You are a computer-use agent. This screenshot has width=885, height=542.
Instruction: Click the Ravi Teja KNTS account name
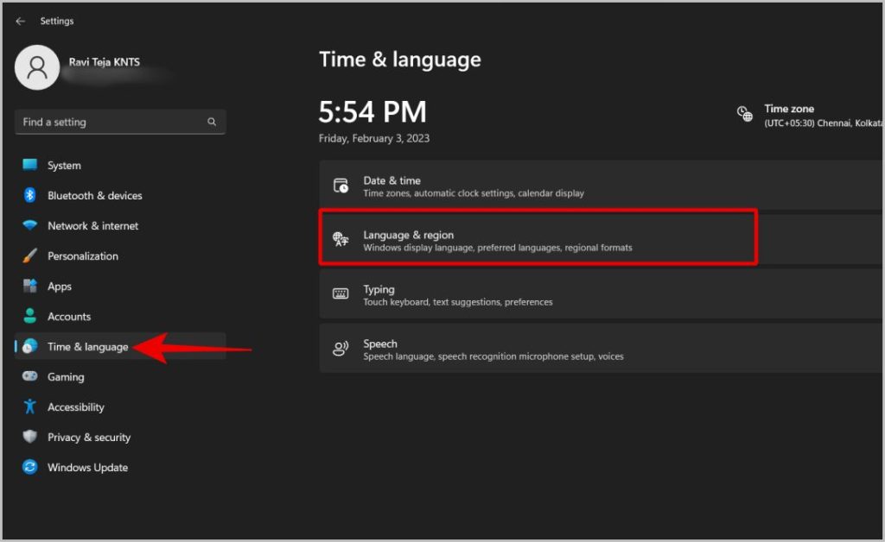[105, 62]
